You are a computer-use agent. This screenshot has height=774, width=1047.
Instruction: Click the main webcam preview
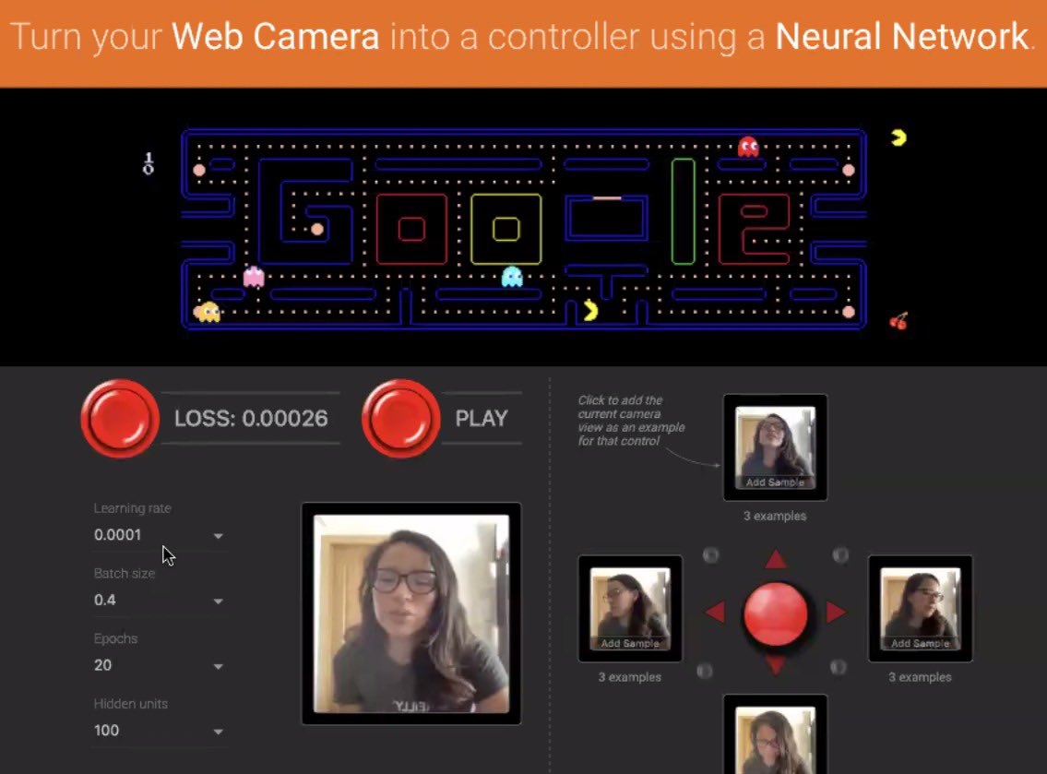click(411, 613)
